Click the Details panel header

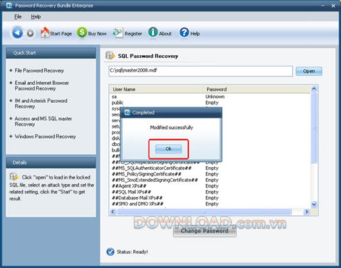[x=51, y=163]
